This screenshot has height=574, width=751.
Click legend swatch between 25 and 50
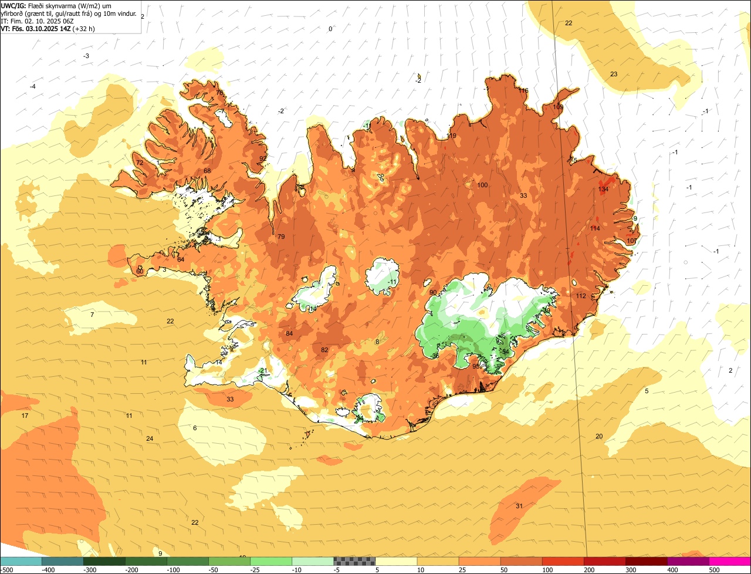(x=479, y=561)
